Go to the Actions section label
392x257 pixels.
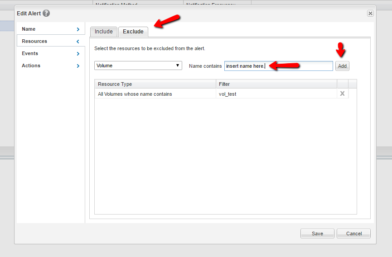tap(31, 65)
